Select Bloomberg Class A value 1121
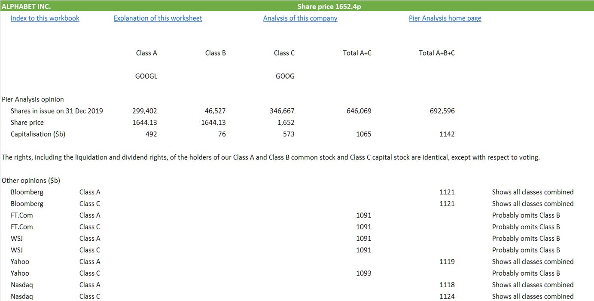Screen dimensions: 594x301 [447, 192]
